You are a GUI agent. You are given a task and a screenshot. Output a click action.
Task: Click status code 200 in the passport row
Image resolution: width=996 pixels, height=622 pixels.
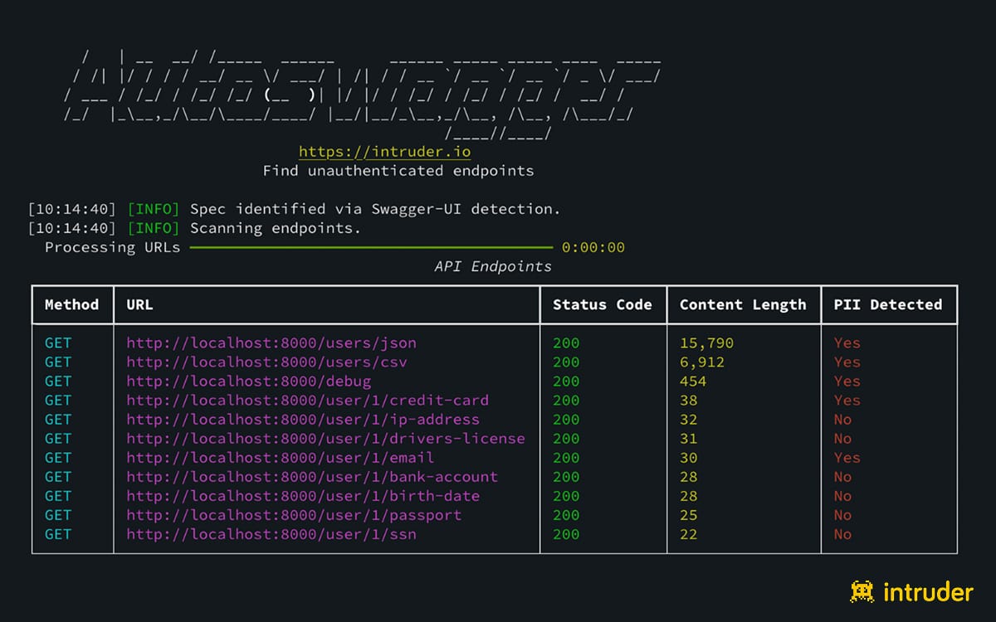pos(566,514)
